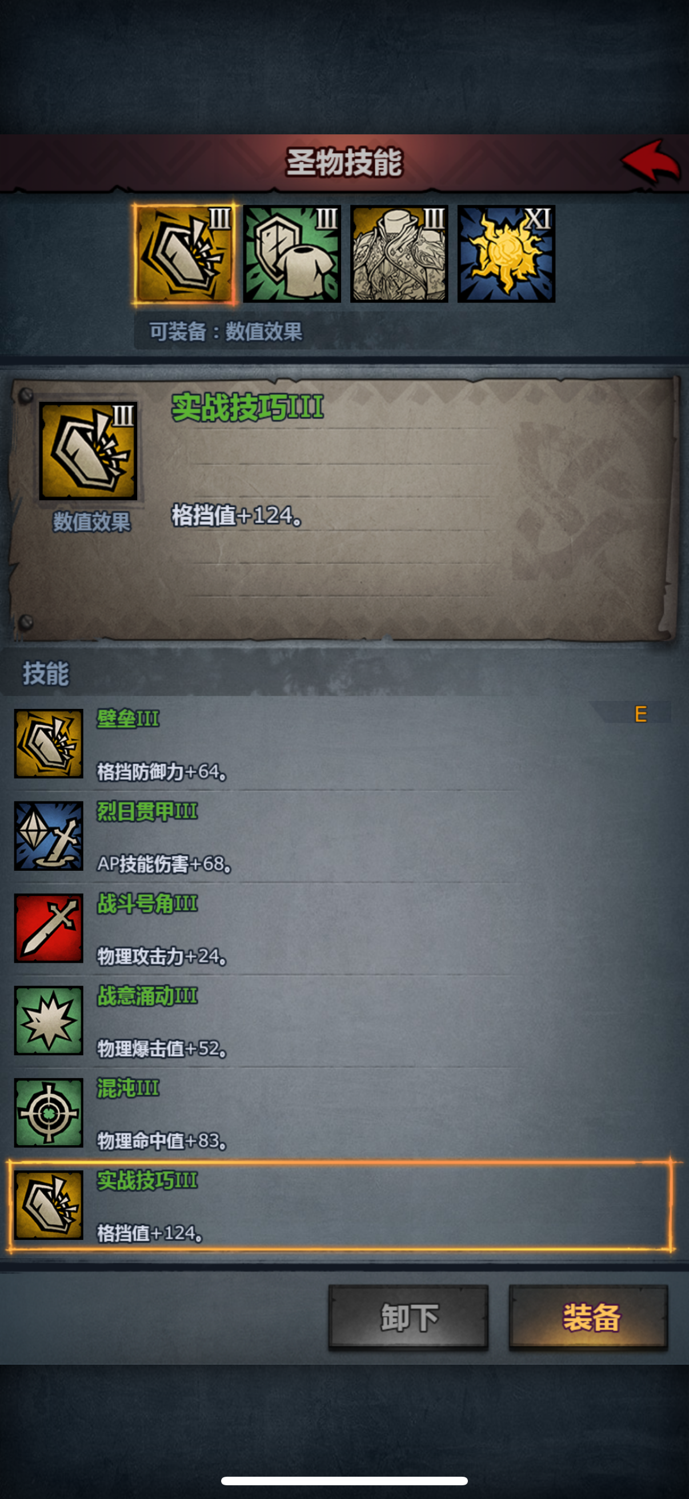Tap the 技能 section header

[45, 673]
